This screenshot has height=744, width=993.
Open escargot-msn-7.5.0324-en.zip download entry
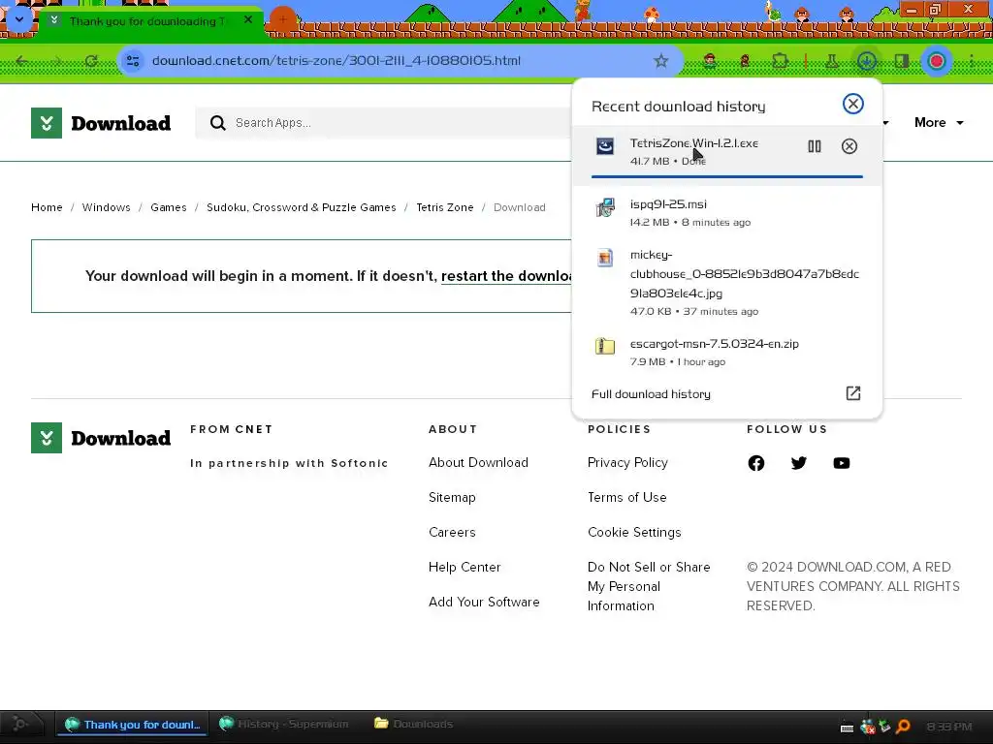coord(726,352)
